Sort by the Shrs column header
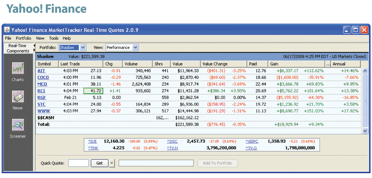The height and width of the screenshot is (178, 372). pyautogui.click(x=161, y=64)
